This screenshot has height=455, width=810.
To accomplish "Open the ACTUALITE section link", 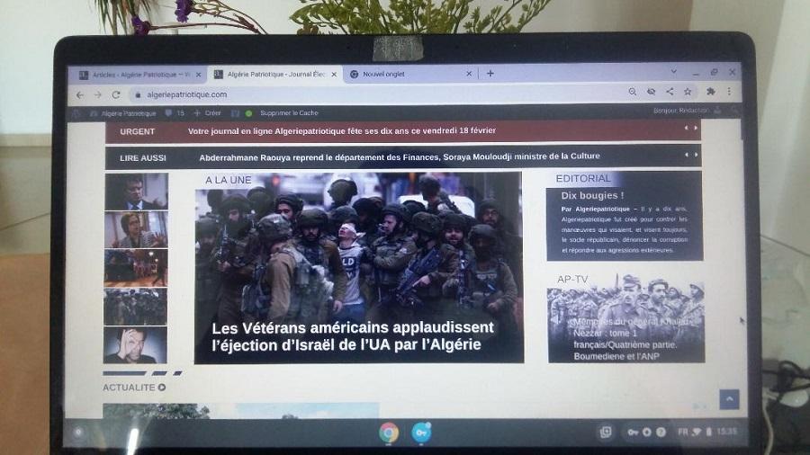I will (x=129, y=388).
